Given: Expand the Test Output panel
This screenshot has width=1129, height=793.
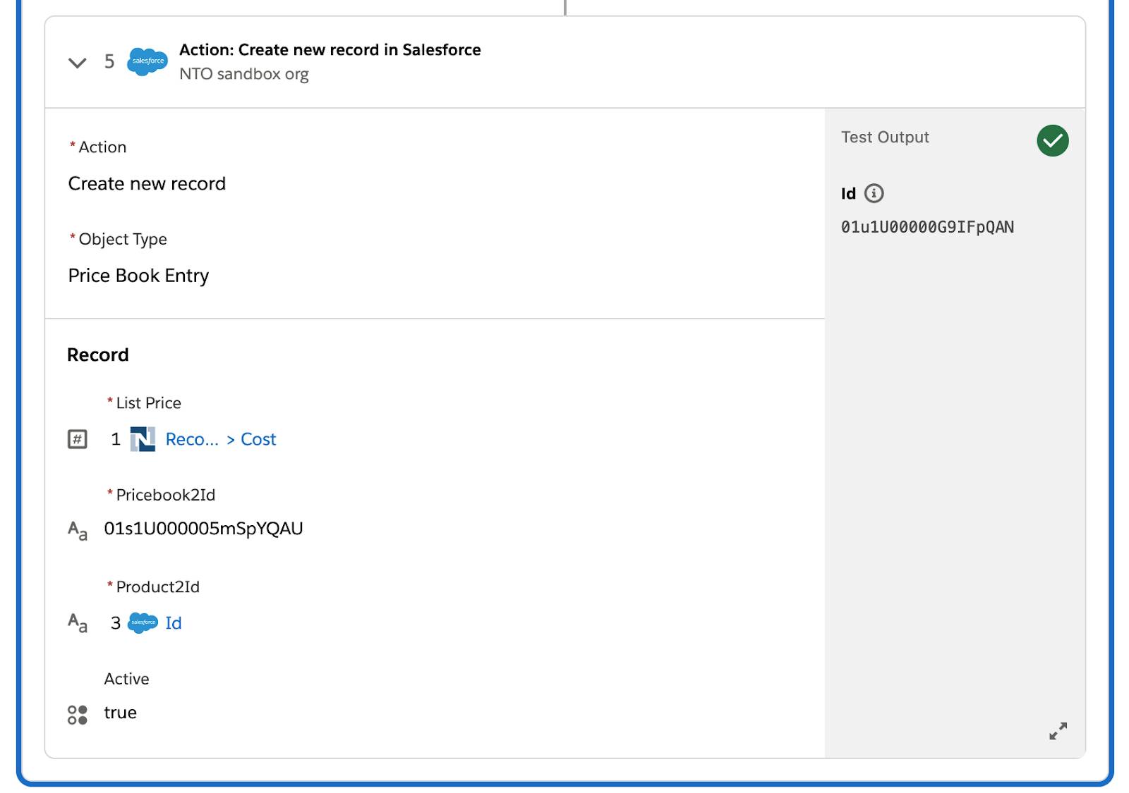Looking at the screenshot, I should [1058, 731].
